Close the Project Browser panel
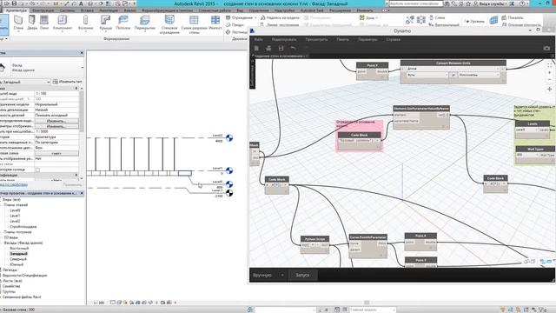Viewport: 556px width, 313px height. 82,193
